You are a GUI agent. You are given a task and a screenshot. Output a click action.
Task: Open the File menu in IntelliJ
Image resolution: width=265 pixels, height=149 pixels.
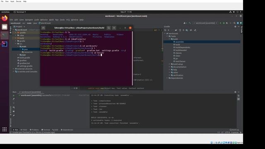click(11, 20)
